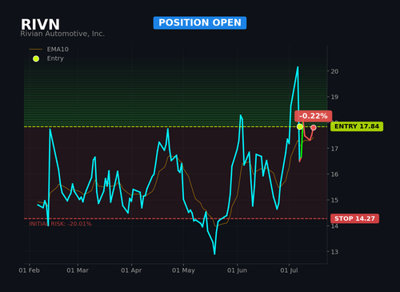400x292 pixels.
Task: Click the 01 Feb axis label
Action: 29,270
